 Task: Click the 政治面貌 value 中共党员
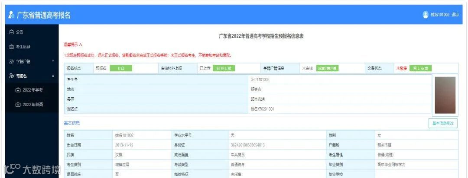pos(238,155)
